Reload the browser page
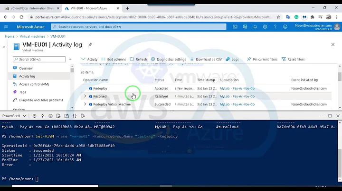 coord(21,17)
